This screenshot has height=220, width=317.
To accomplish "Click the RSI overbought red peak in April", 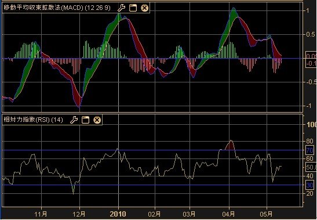I will pos(230,146).
